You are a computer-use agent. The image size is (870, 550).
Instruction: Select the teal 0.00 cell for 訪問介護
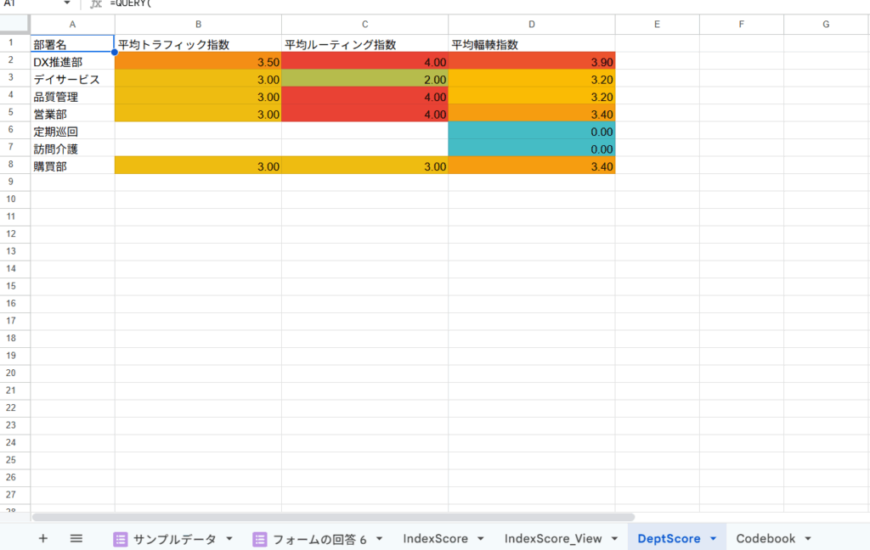(x=532, y=149)
